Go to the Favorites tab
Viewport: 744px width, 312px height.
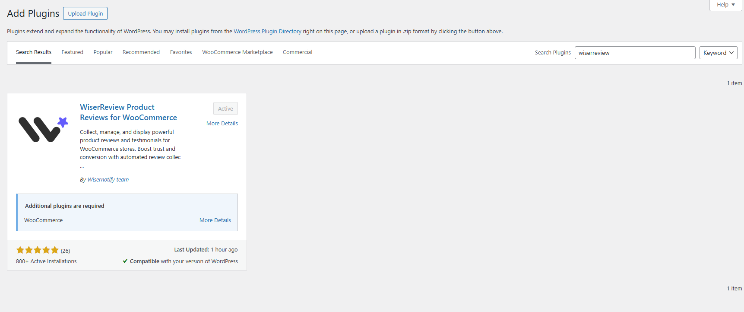pyautogui.click(x=181, y=52)
